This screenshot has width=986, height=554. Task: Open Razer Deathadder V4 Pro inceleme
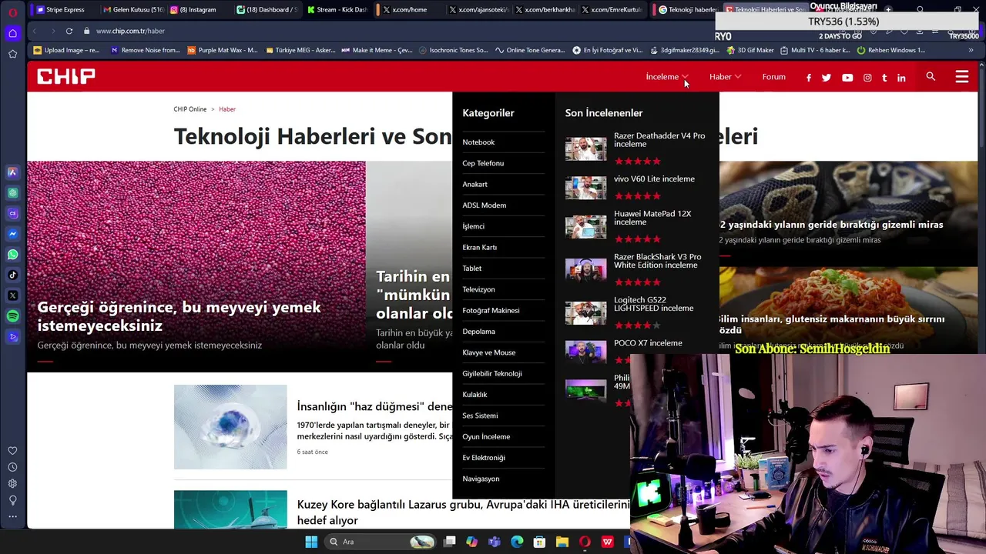pyautogui.click(x=659, y=139)
